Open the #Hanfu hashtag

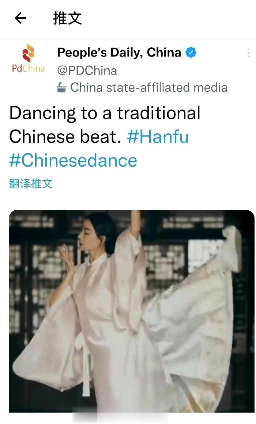(x=158, y=137)
